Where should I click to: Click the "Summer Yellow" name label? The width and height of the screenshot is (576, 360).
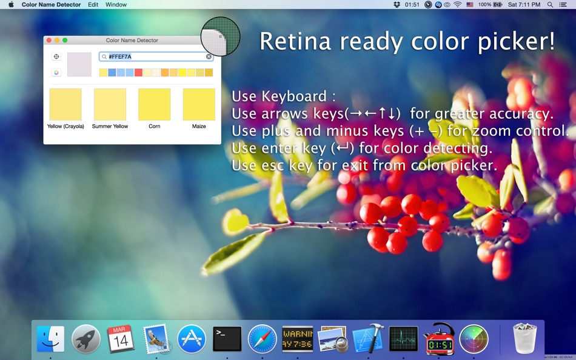[110, 126]
